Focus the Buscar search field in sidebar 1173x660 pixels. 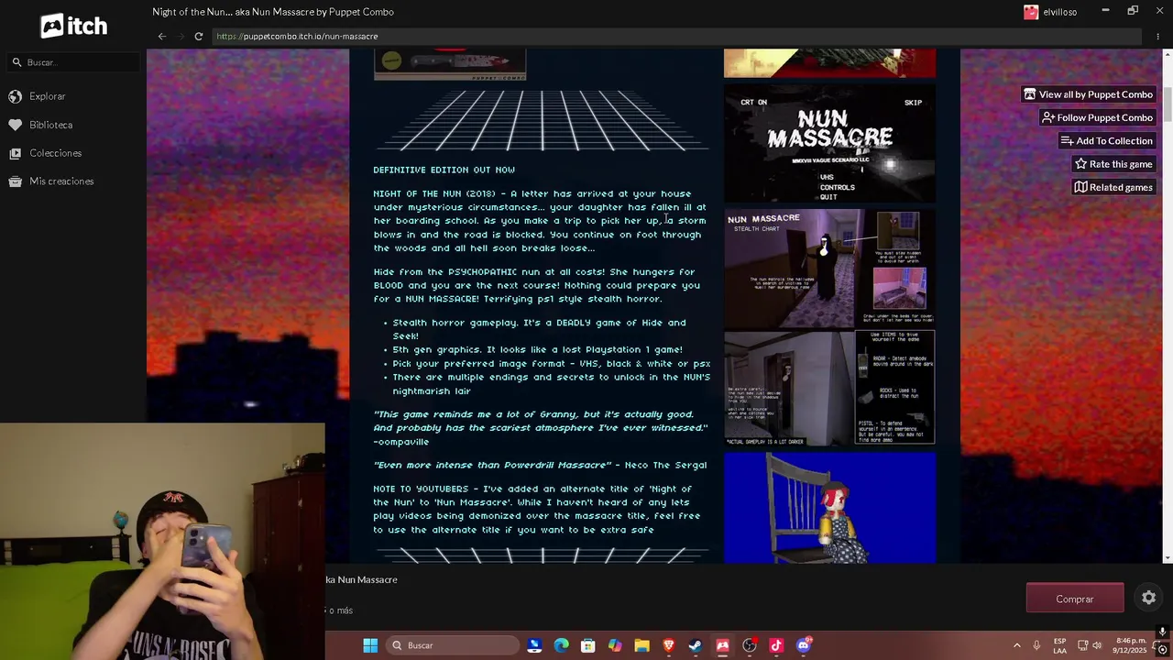(x=73, y=62)
